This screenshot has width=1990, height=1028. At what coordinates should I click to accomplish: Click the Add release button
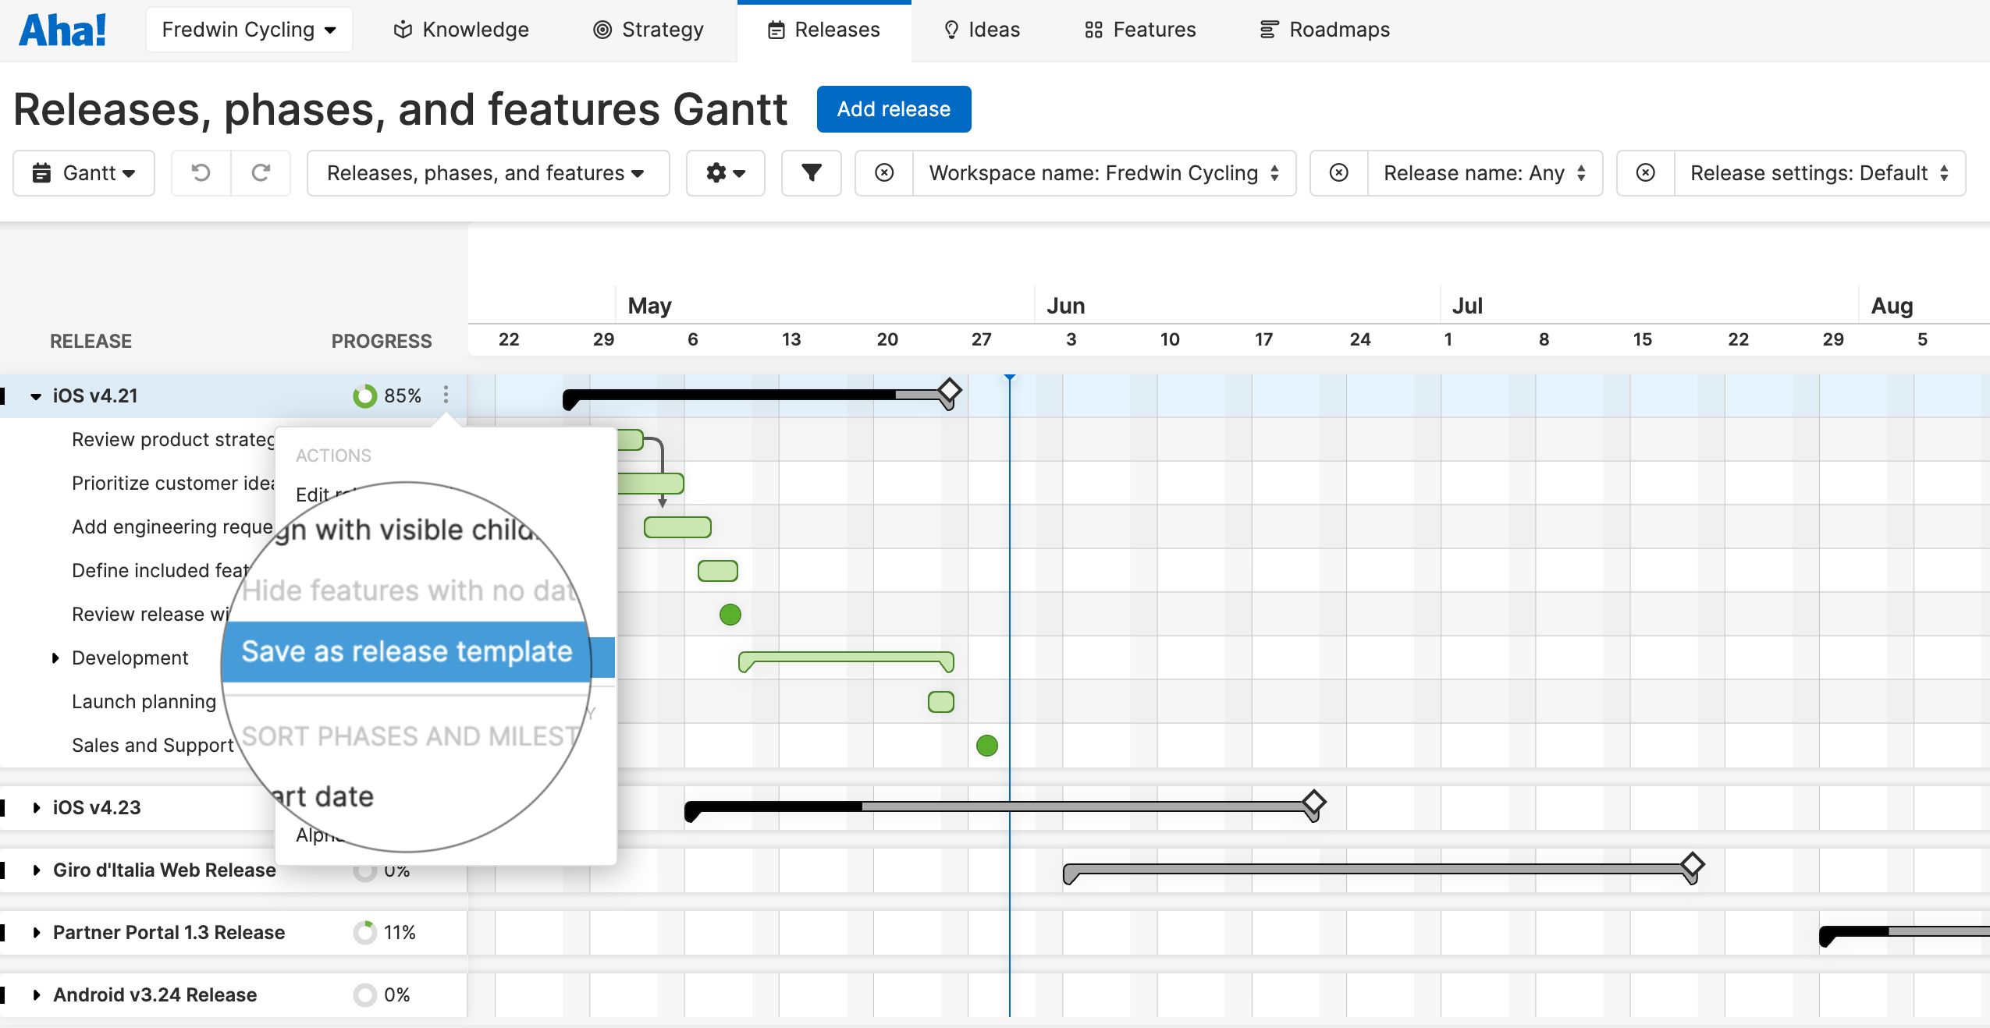click(x=894, y=109)
